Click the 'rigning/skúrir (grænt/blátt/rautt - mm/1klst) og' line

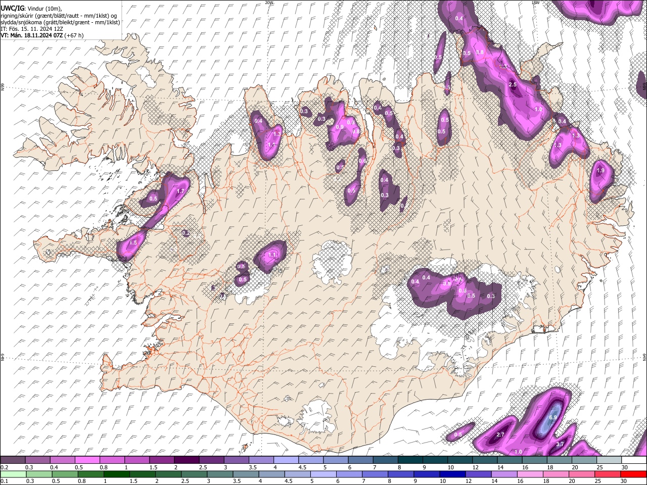(58, 16)
